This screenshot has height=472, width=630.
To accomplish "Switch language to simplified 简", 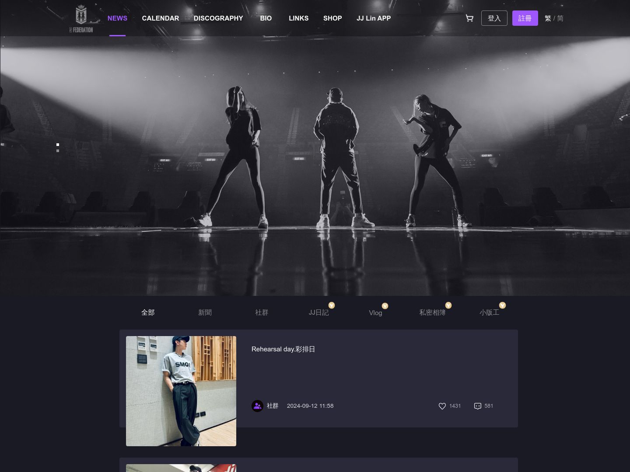I will pos(560,18).
